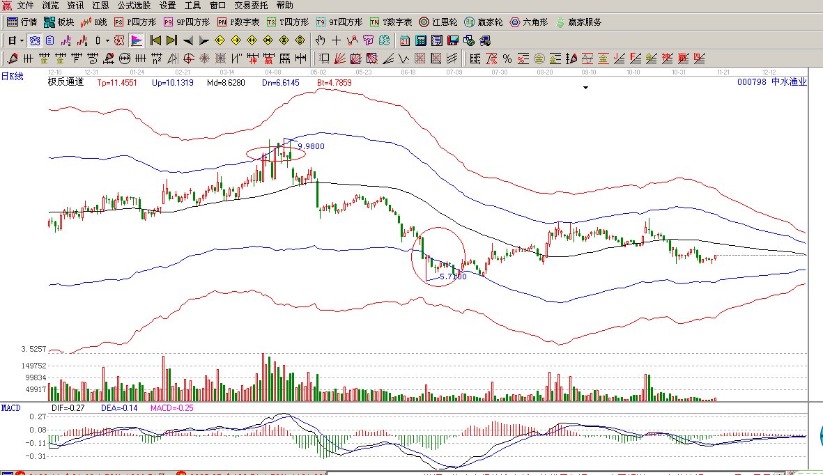The image size is (823, 475).
Task: Click the percent sign tool icon
Action: coord(507,59)
